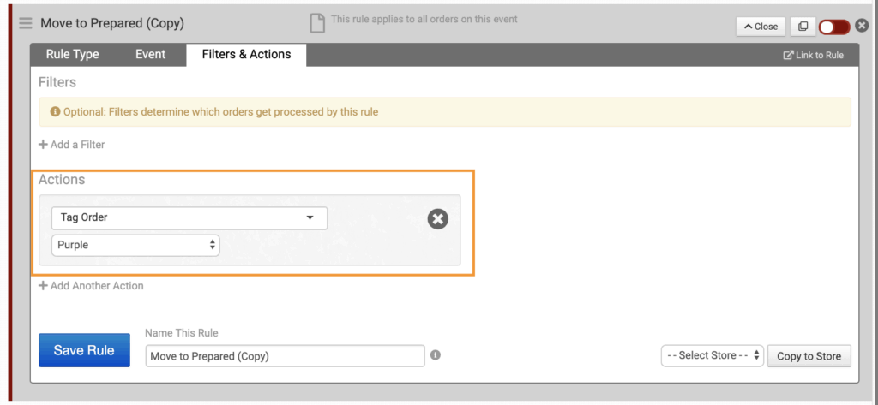Click the Name This Rule text field
The image size is (878, 405).
pyautogui.click(x=285, y=356)
